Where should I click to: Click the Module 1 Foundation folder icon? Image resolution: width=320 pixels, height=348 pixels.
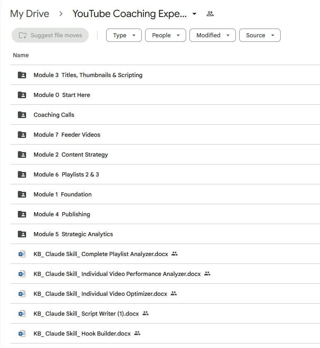[22, 194]
